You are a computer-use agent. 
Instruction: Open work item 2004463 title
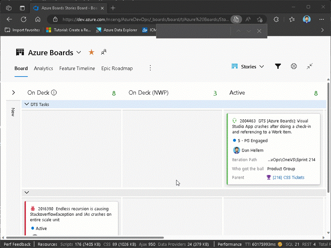click(x=271, y=126)
